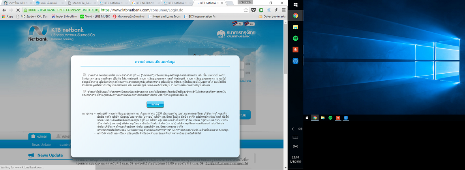Open the Trend - LINE MUSIC bookmark
The width and height of the screenshot is (465, 170).
coord(95,17)
